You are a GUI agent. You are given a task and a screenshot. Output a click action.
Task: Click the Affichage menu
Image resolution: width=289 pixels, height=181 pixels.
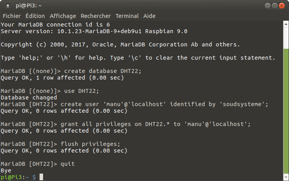63,16
